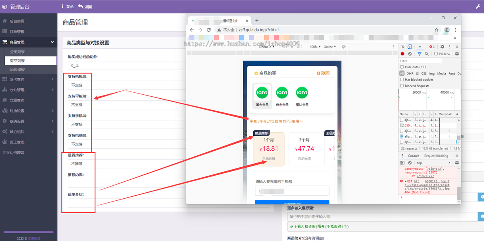This screenshot has width=484, height=241.
Task: Select XHR filter type
Action: click(x=410, y=73)
